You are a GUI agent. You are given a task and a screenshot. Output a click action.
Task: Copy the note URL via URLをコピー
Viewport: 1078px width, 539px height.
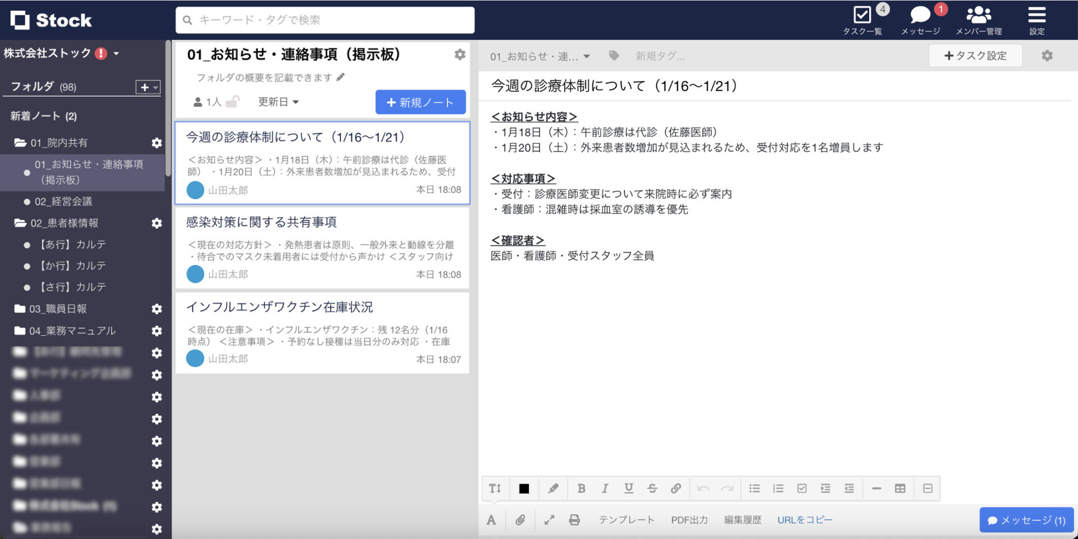click(805, 519)
